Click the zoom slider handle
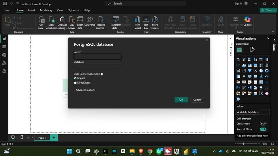This screenshot has width=278, height=156. tap(243, 144)
